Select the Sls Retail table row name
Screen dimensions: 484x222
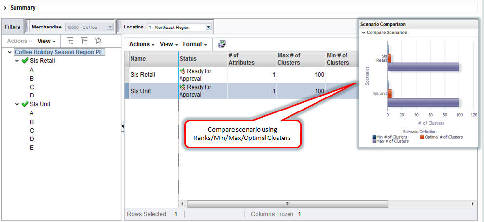coord(143,75)
